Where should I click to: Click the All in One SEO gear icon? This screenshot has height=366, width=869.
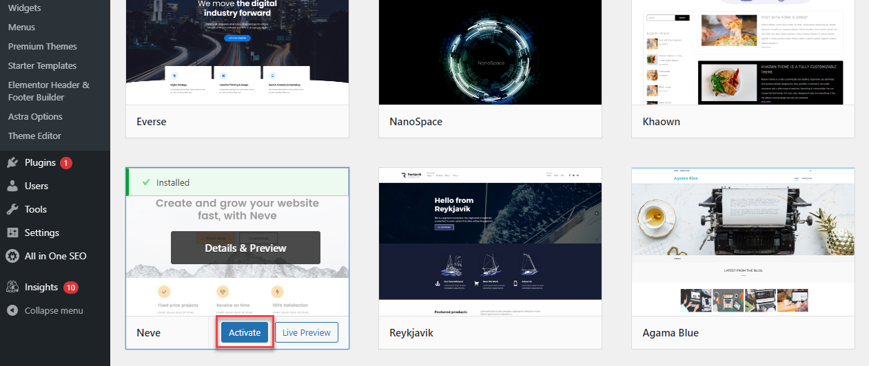12,256
